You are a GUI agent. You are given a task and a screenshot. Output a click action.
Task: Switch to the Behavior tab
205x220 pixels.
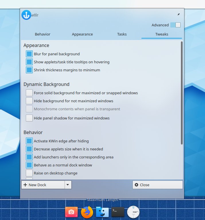[42, 34]
